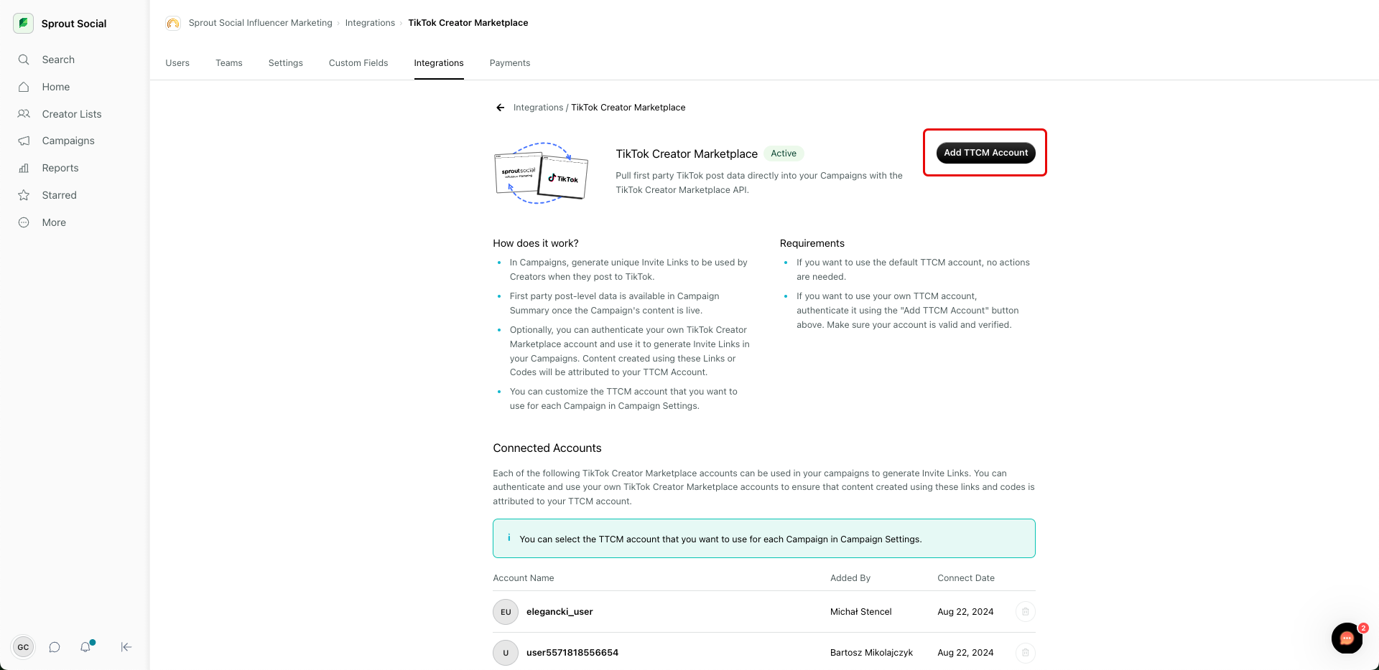Image resolution: width=1379 pixels, height=670 pixels.
Task: Click the info icon in the teal banner
Action: point(509,537)
